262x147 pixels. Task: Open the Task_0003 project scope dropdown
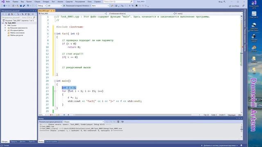coord(72,13)
